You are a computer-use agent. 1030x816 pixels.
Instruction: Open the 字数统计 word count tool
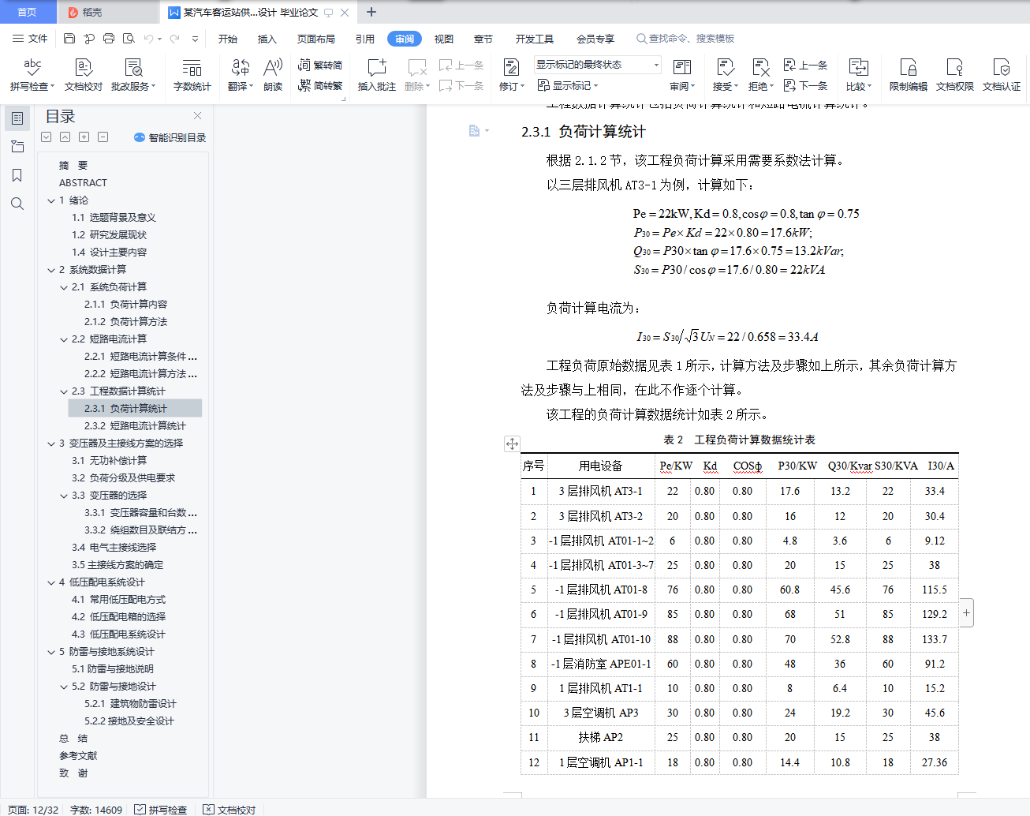click(x=192, y=74)
